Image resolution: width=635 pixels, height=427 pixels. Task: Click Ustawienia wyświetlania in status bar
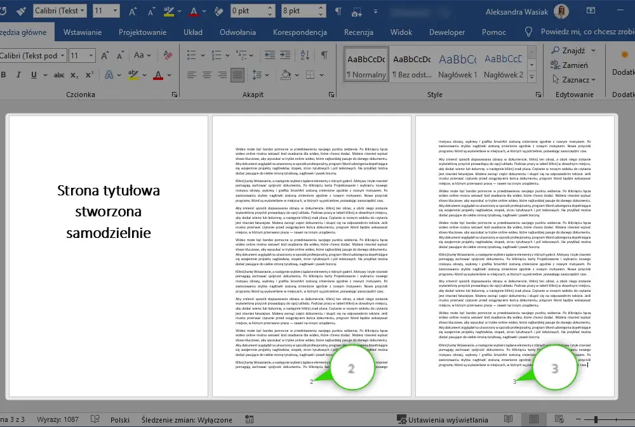coord(443,420)
